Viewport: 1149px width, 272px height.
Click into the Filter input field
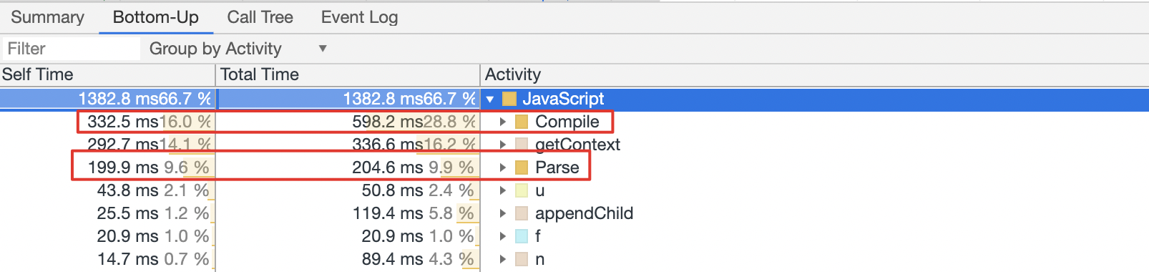pyautogui.click(x=71, y=49)
